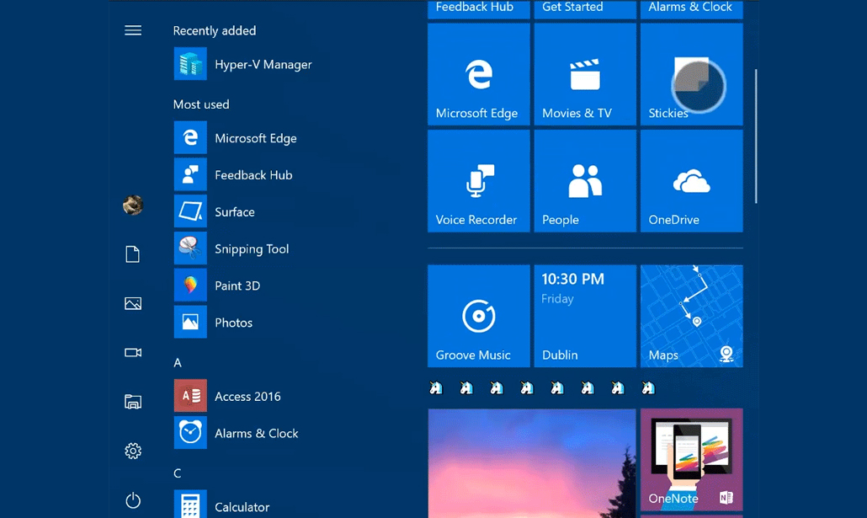Open Settings gear in the left rail

point(133,451)
